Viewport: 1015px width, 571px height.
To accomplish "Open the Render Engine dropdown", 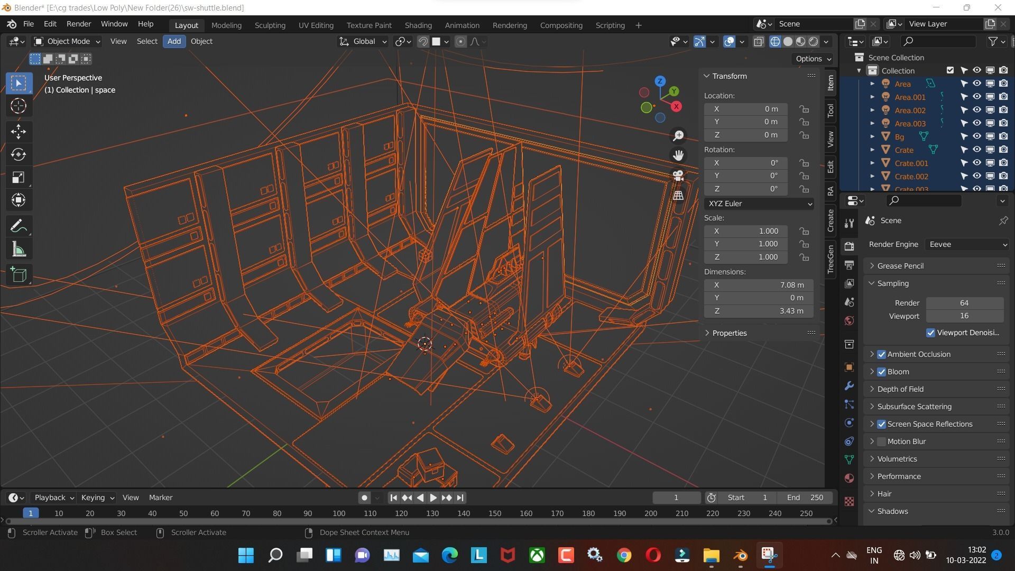I will (x=966, y=244).
